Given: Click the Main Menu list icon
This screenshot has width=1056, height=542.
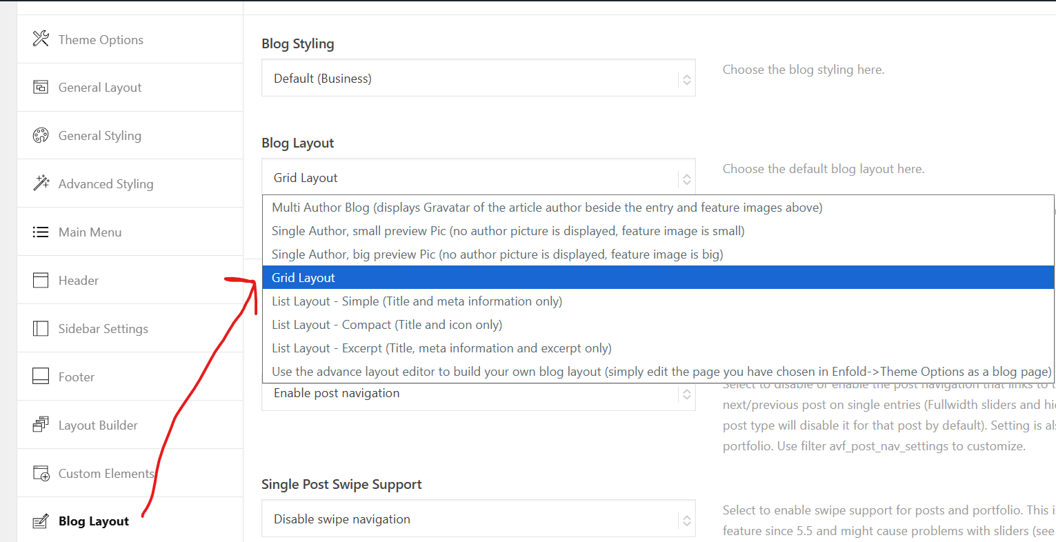Looking at the screenshot, I should click(x=41, y=232).
